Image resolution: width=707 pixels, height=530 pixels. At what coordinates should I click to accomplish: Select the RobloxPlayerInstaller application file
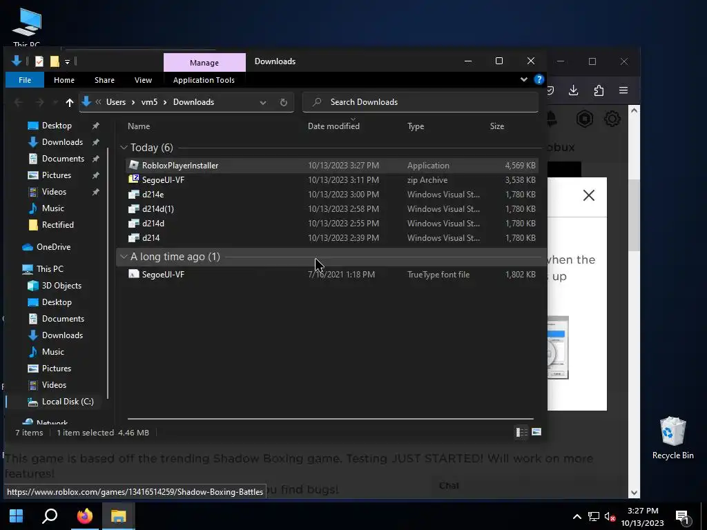(331, 166)
